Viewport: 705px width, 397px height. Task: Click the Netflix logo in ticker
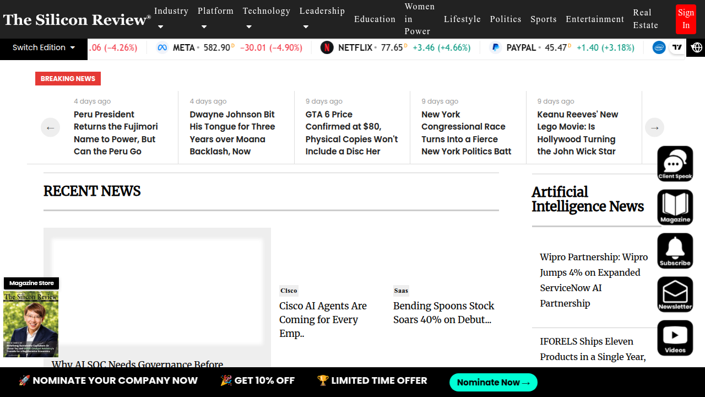point(327,48)
